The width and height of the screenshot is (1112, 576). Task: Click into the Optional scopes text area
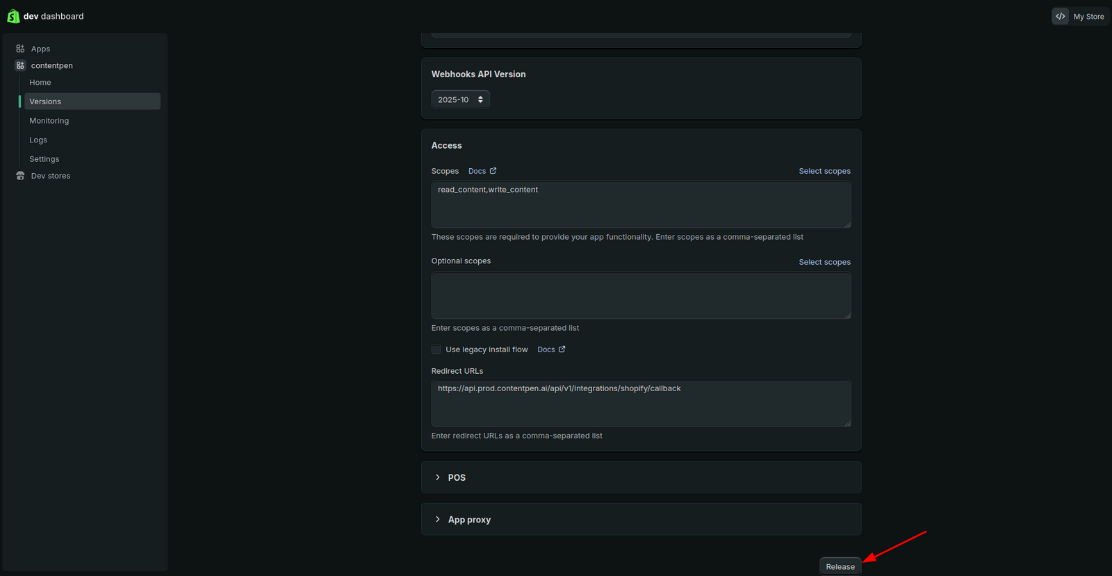(x=641, y=295)
